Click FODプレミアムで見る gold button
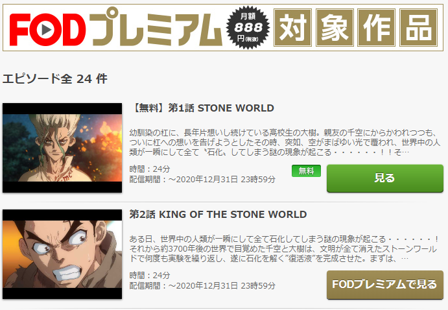This screenshot has height=310, width=448. point(385,285)
